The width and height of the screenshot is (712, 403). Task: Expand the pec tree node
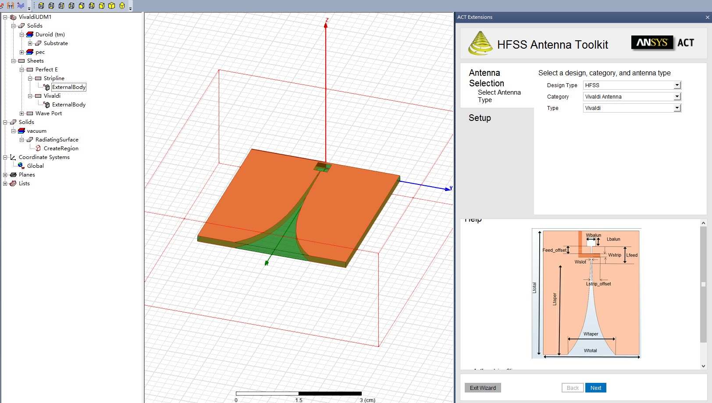click(21, 52)
